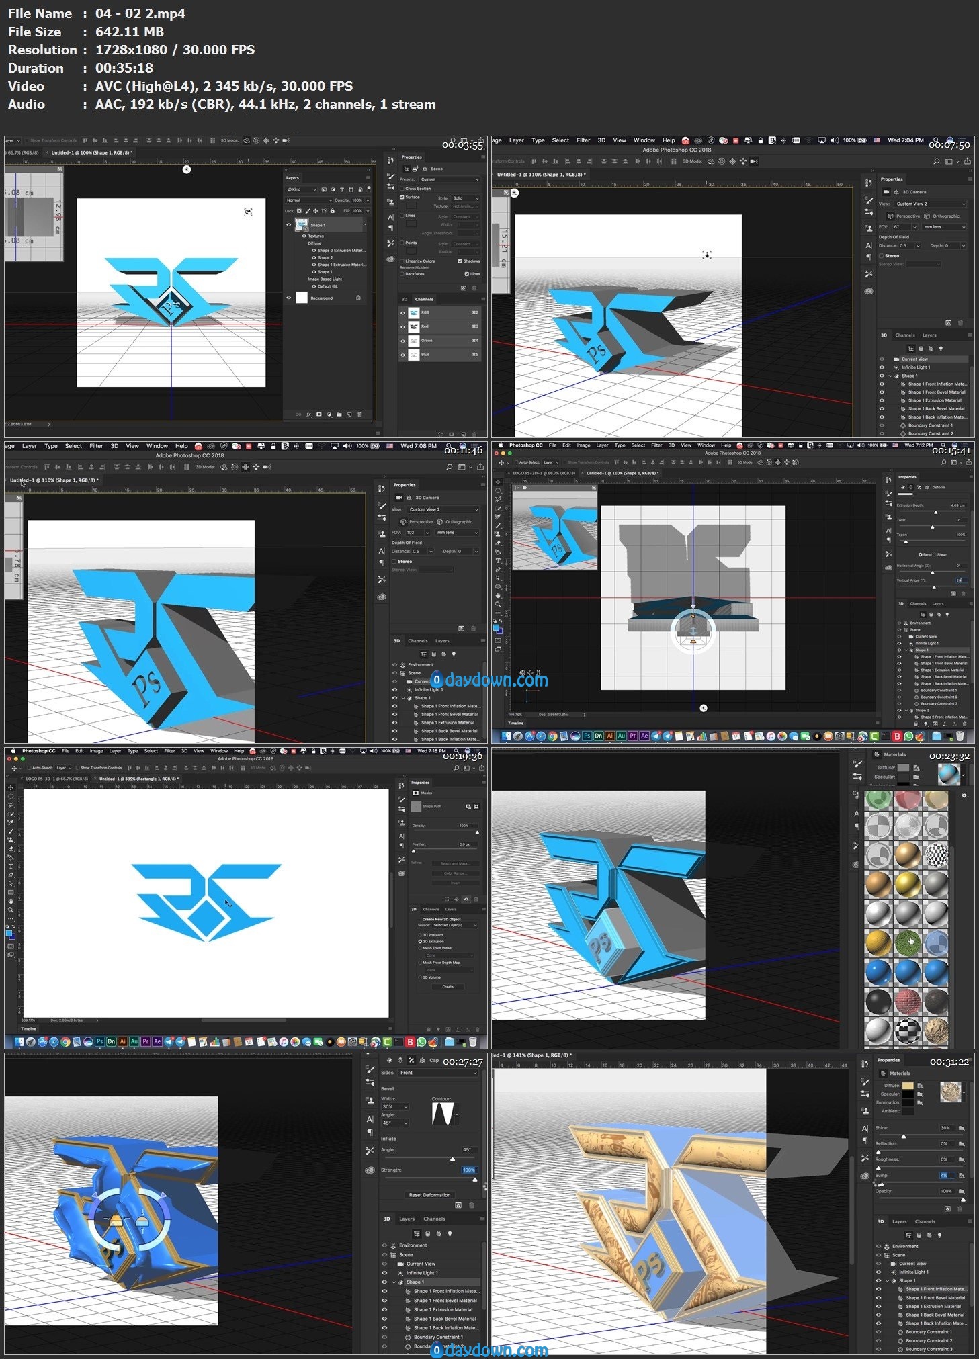Hide the Background layer in the 00:03:55 frame
Screen dimensions: 979x1359
289,298
